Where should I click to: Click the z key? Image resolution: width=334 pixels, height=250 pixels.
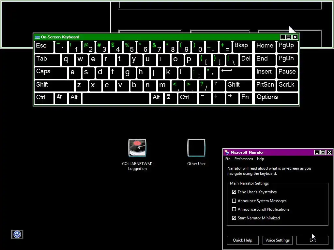click(x=82, y=86)
